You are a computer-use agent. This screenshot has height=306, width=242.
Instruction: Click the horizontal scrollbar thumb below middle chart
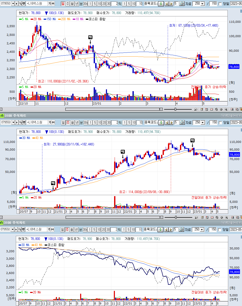[x=113, y=217]
